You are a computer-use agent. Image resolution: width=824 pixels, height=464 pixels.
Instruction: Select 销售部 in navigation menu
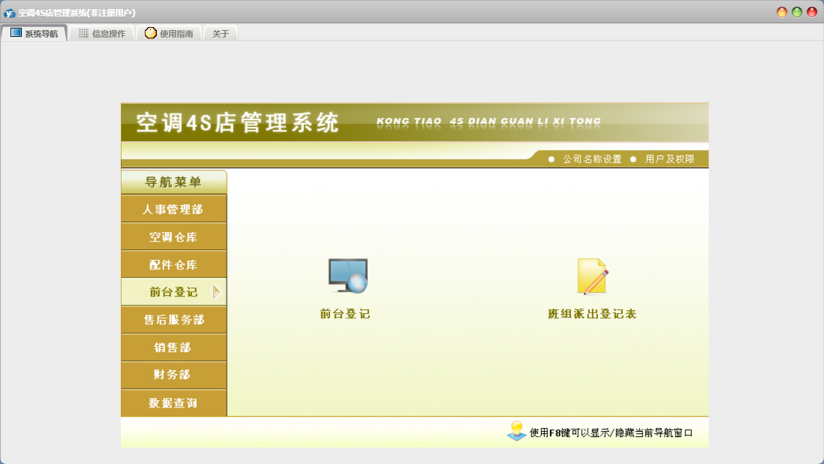(x=174, y=347)
